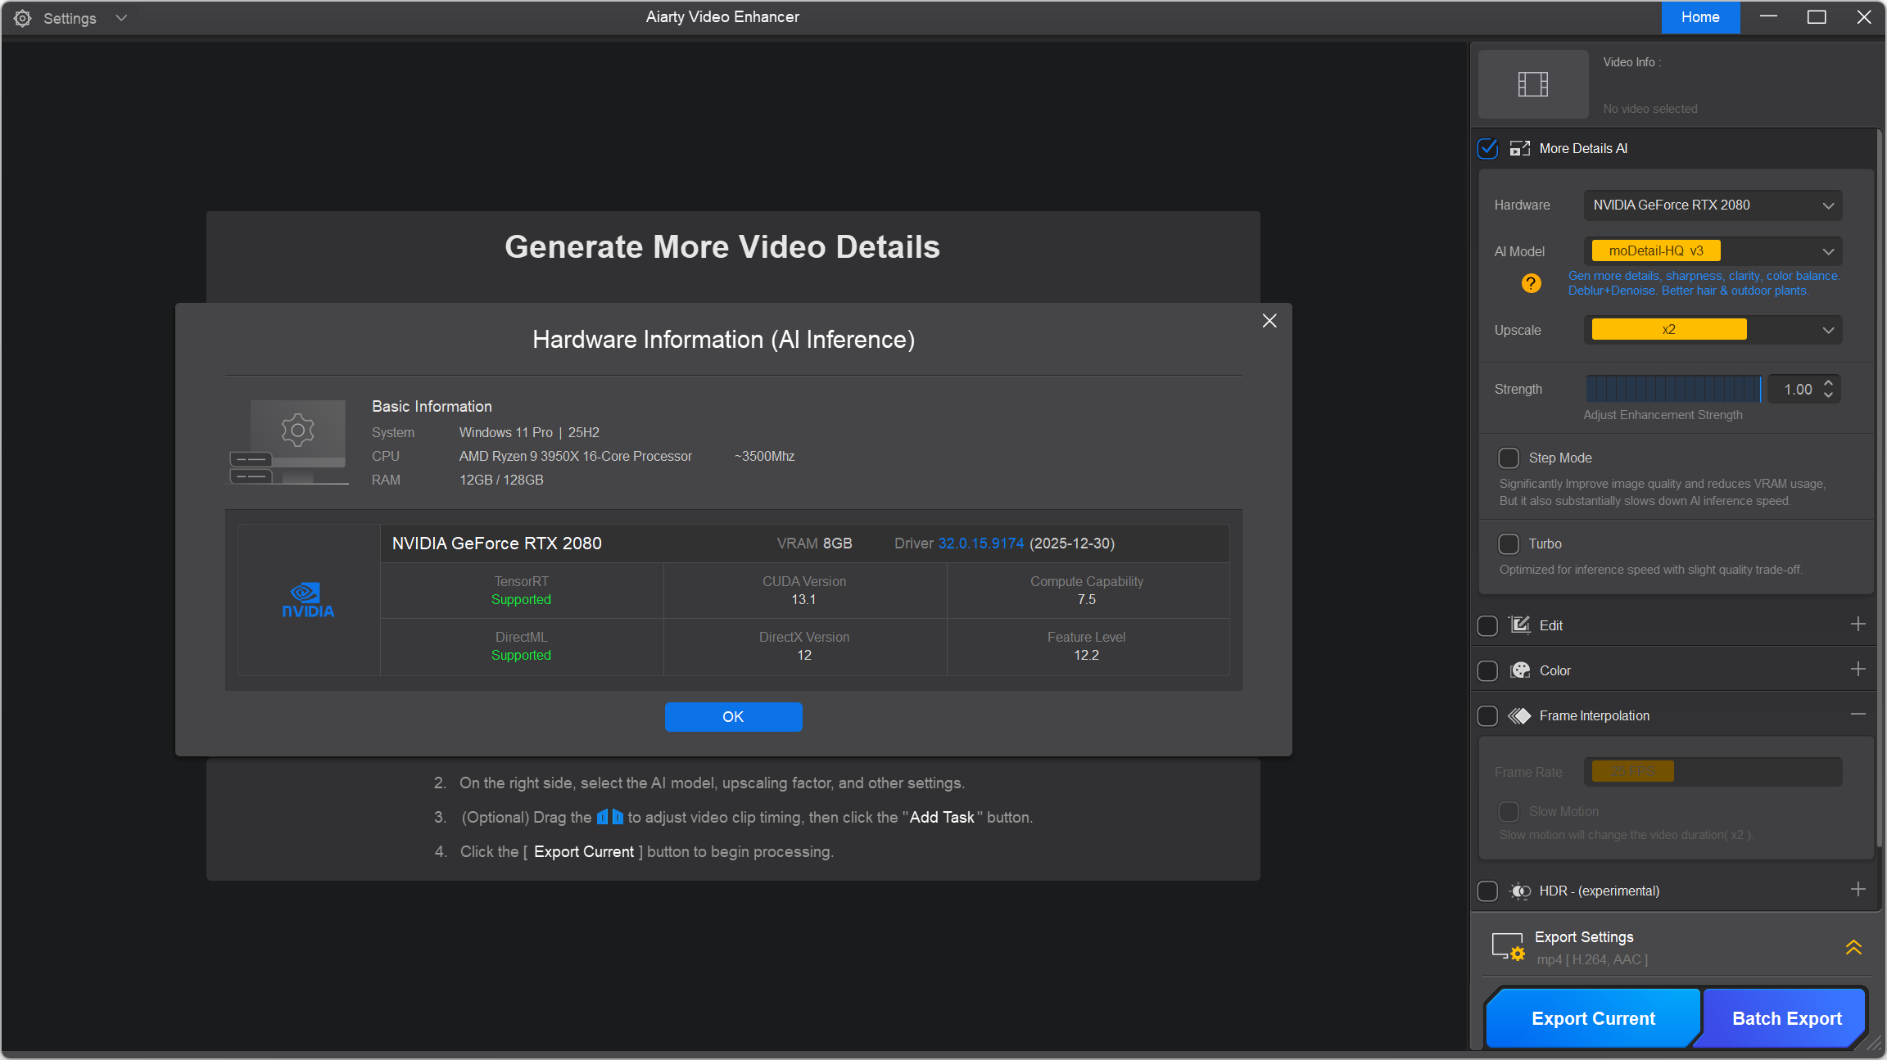The width and height of the screenshot is (1887, 1060).
Task: Click the More Details AI upscale icon
Action: (x=1520, y=148)
